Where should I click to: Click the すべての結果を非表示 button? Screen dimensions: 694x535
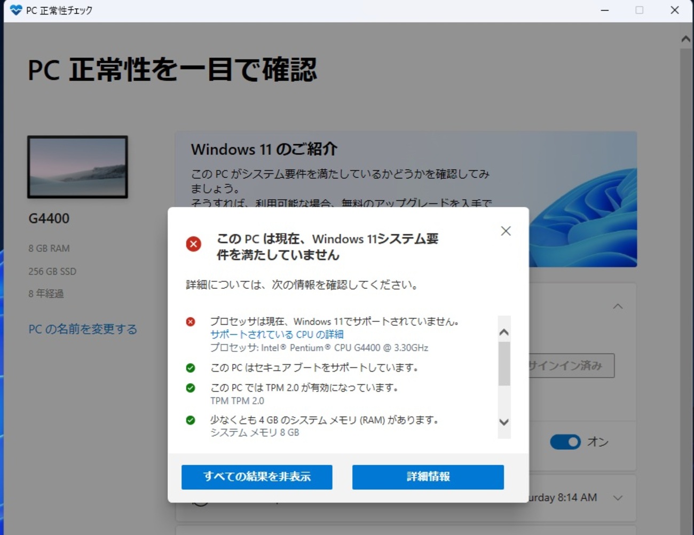tap(257, 477)
